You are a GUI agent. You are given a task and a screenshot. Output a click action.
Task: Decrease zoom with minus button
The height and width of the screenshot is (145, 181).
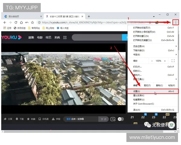pos(152,61)
